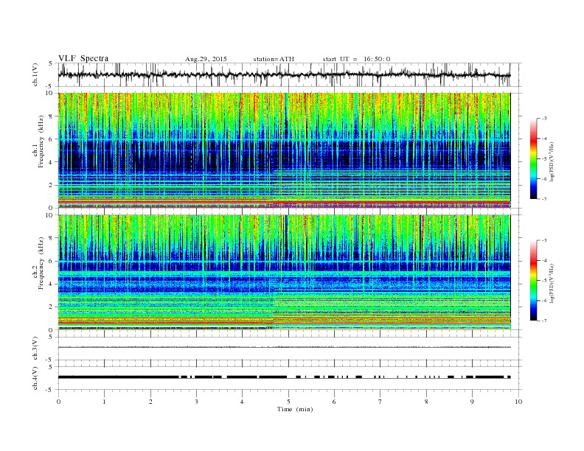
Task: Click the "ch.4(V)" axis label
Action: (x=35, y=378)
